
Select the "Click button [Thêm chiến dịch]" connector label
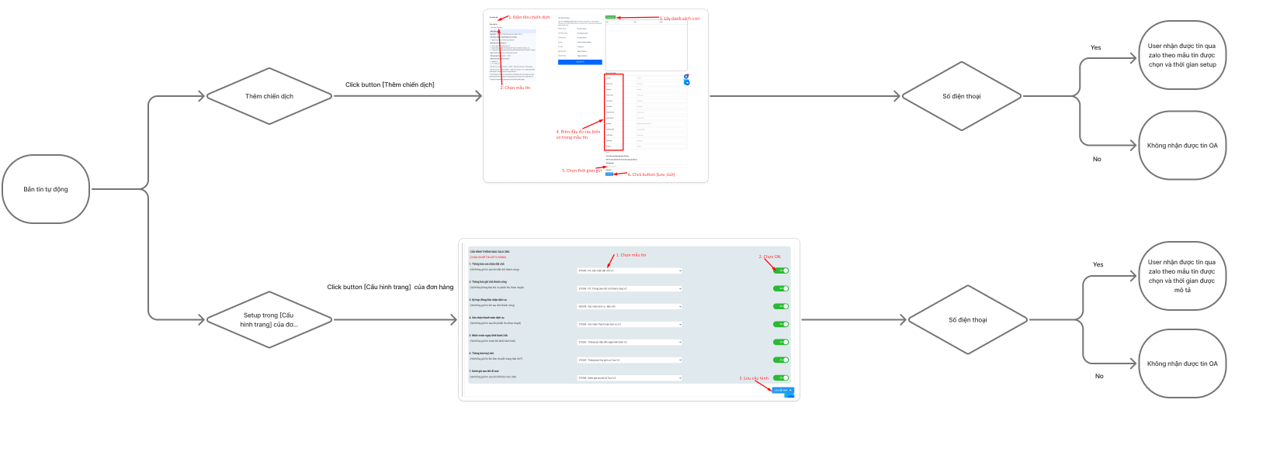[390, 84]
